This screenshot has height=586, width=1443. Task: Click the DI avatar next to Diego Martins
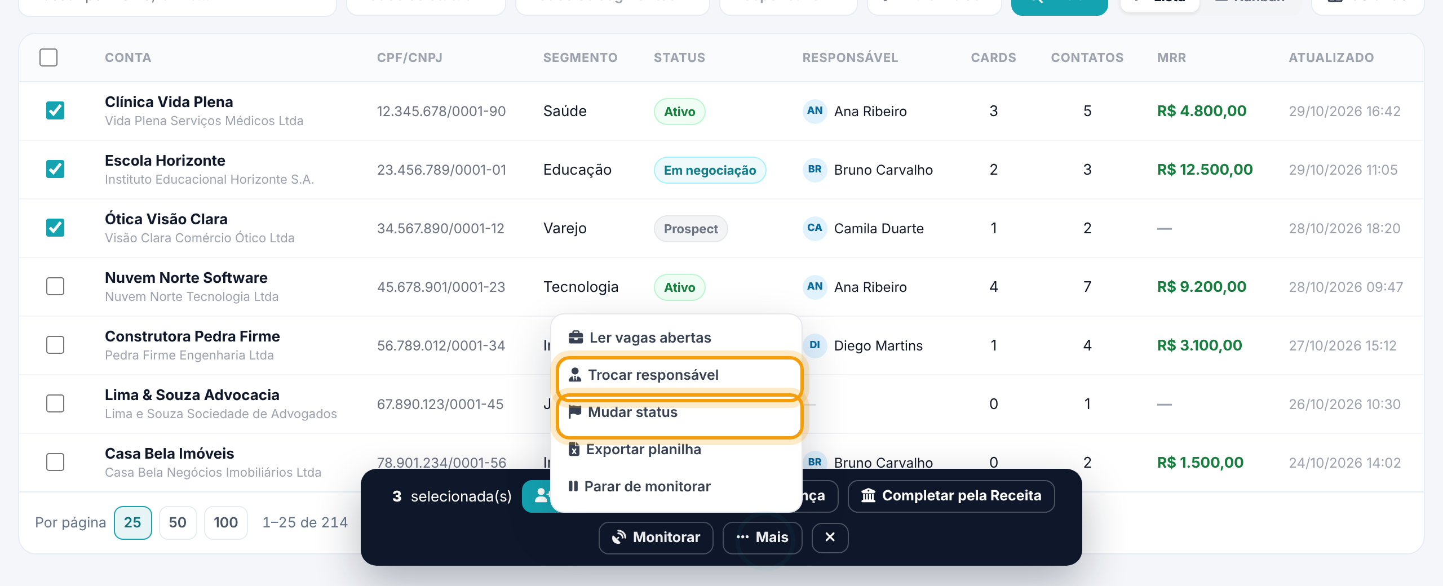[815, 345]
